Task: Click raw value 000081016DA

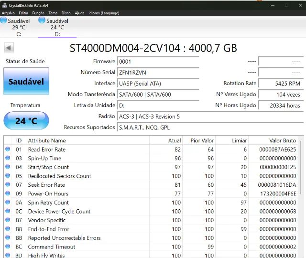Action: (277, 185)
